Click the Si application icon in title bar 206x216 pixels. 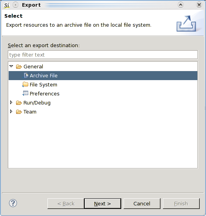pos(6,5)
